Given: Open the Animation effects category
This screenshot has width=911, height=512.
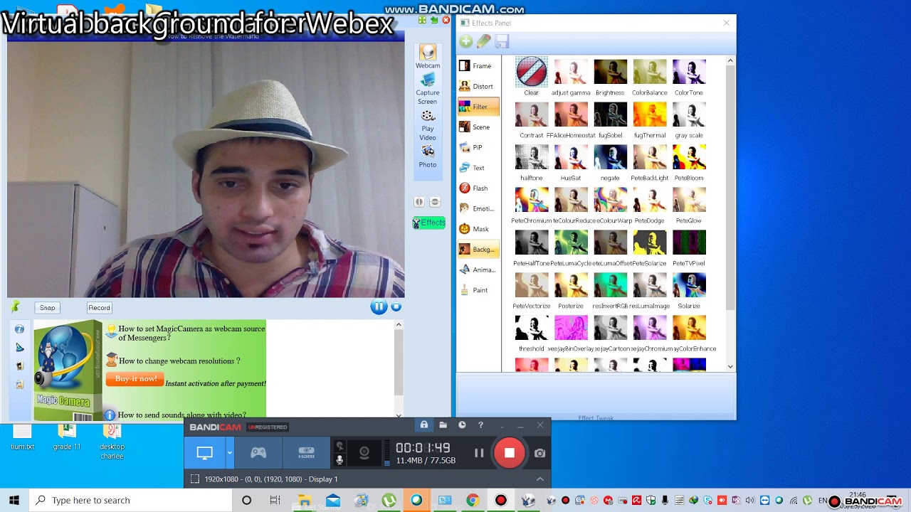Looking at the screenshot, I should coord(478,270).
